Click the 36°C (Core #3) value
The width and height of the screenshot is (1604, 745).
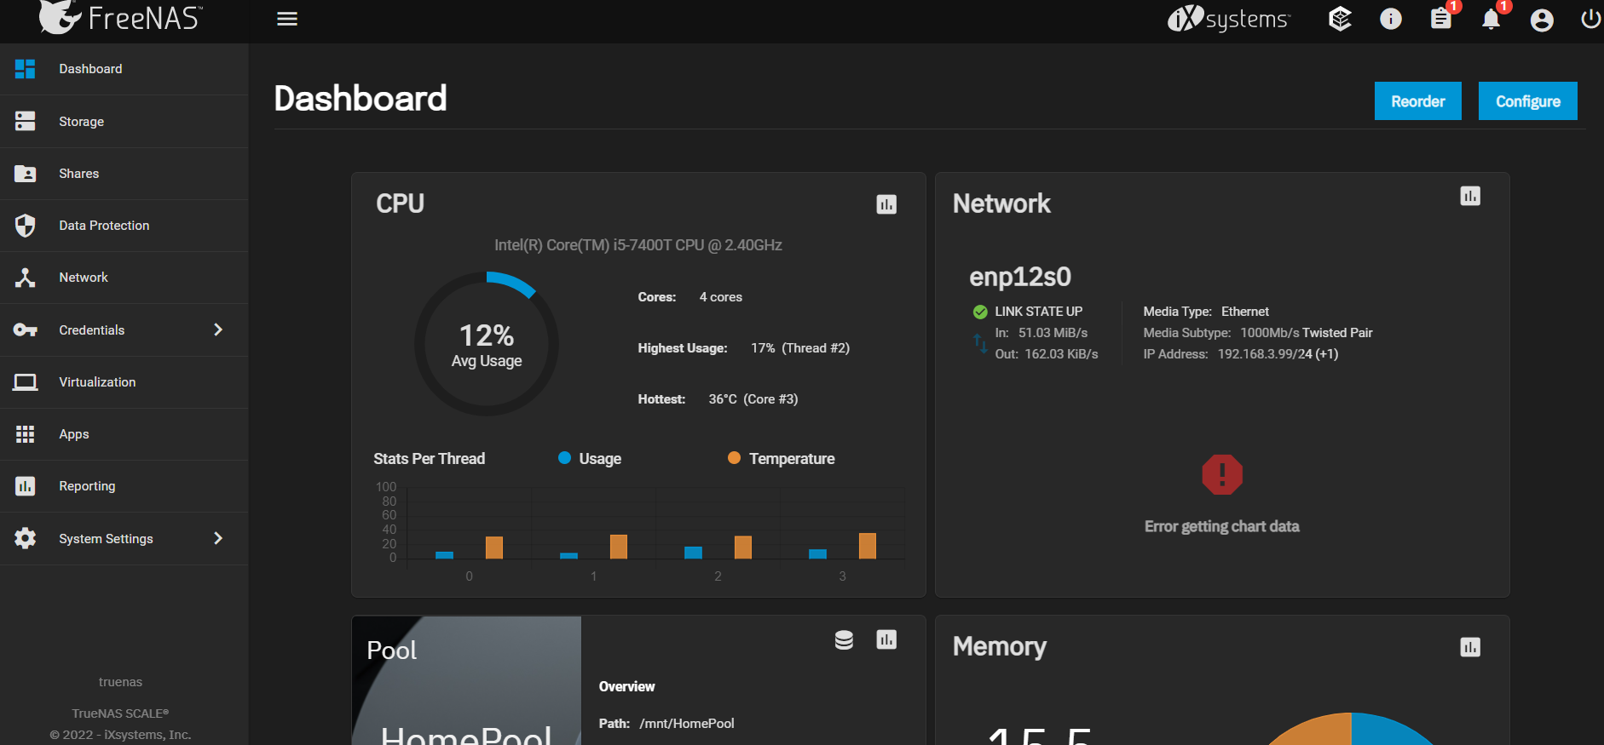(753, 399)
